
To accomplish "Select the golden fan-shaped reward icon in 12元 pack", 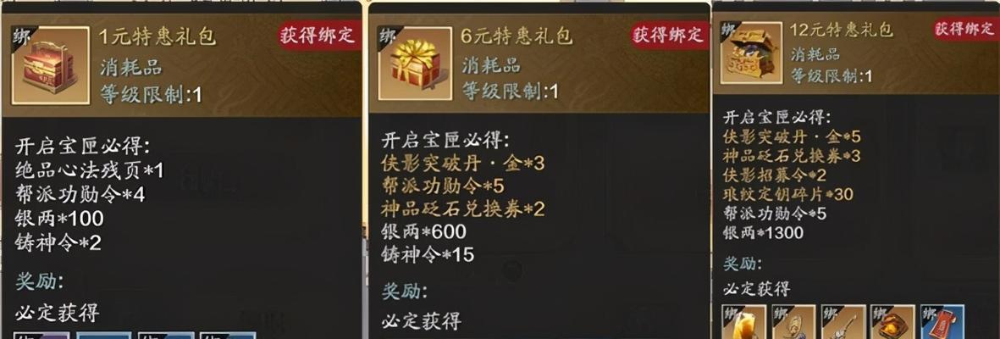I will (793, 322).
